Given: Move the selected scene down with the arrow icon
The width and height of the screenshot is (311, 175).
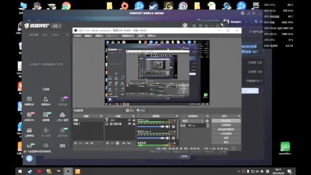Looking at the screenshot, I should (x=92, y=143).
